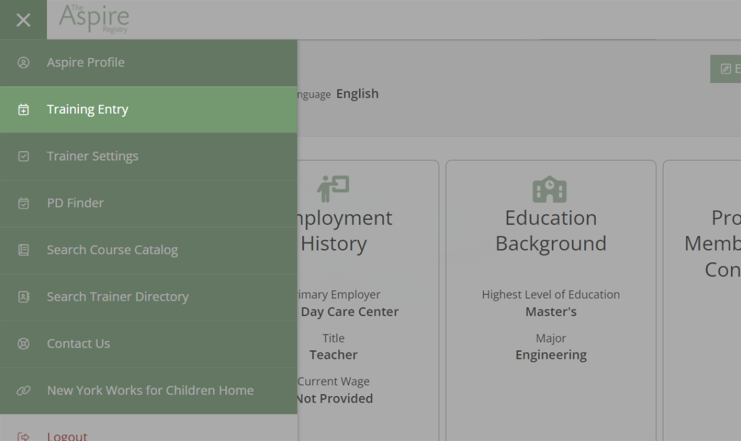Click the Aspire Registry logo
The width and height of the screenshot is (741, 441).
[94, 19]
